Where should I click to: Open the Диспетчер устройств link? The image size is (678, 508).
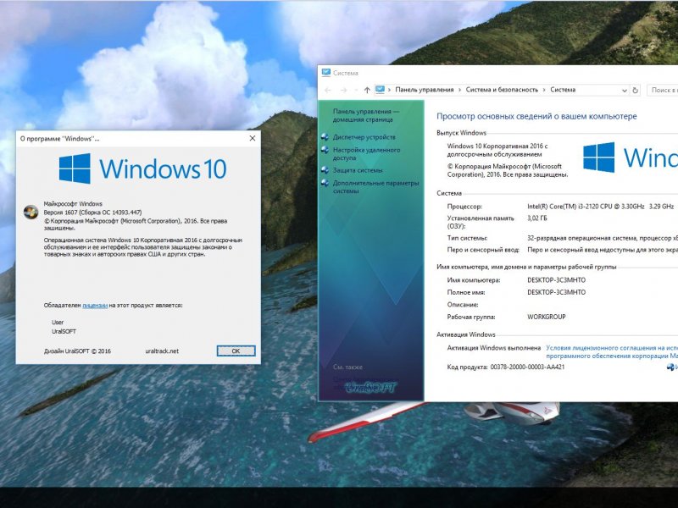pyautogui.click(x=364, y=137)
